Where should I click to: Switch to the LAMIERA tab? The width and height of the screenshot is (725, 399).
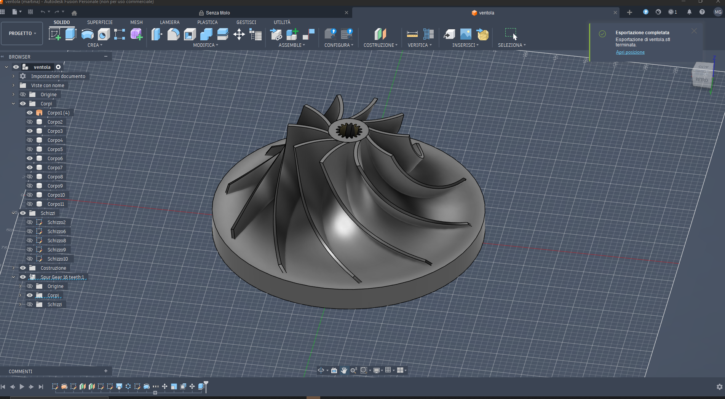pos(169,22)
